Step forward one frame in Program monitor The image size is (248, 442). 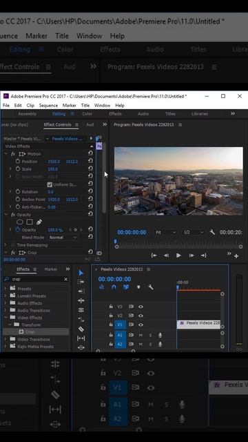click(192, 256)
